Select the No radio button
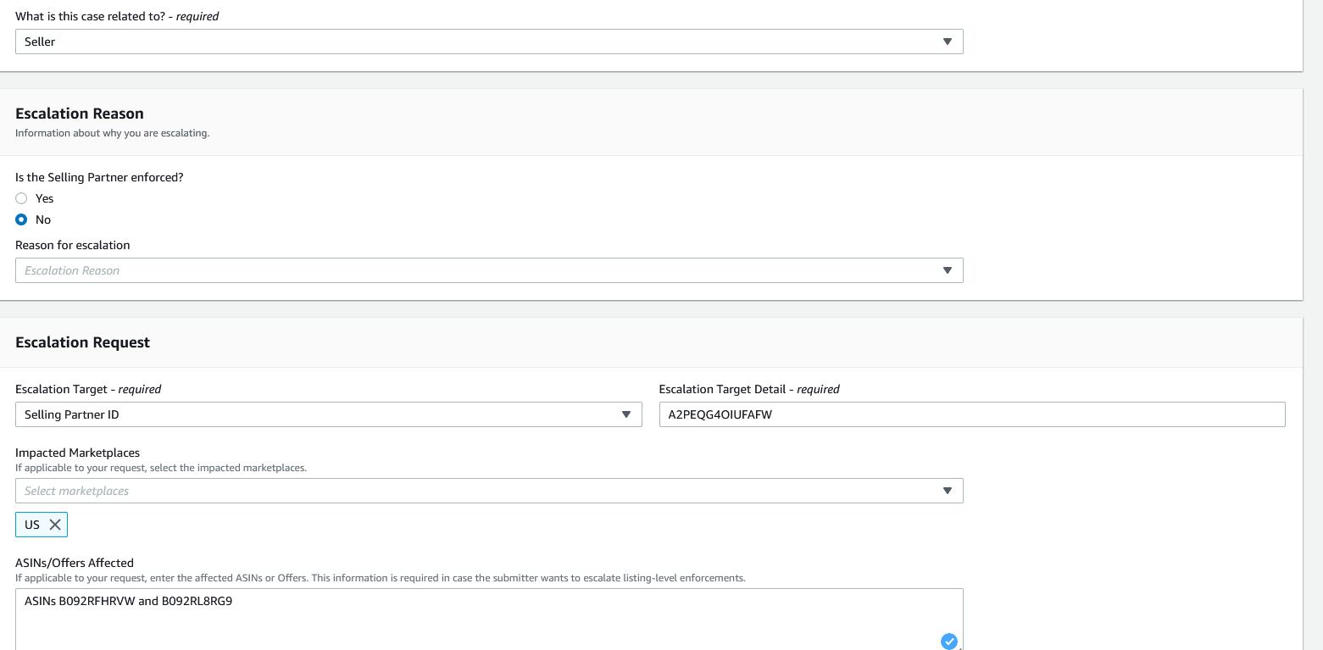 tap(21, 219)
